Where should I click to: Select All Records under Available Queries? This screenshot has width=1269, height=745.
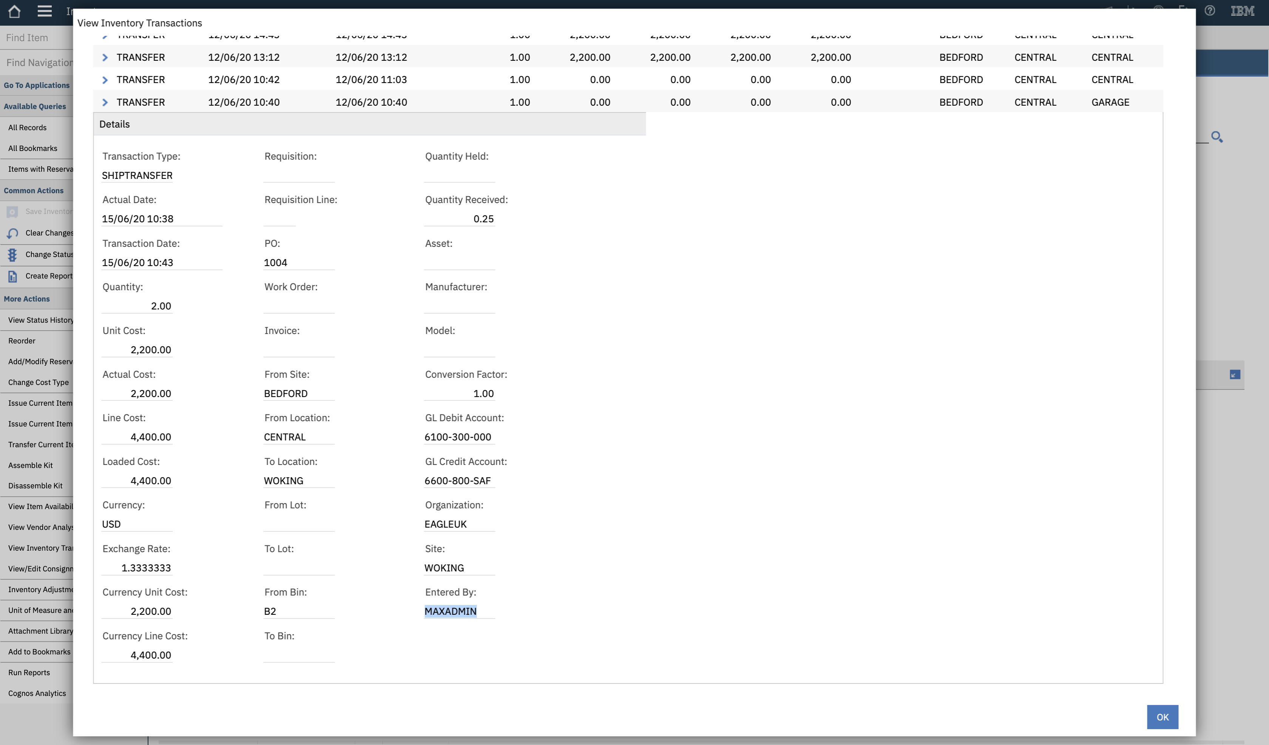27,127
